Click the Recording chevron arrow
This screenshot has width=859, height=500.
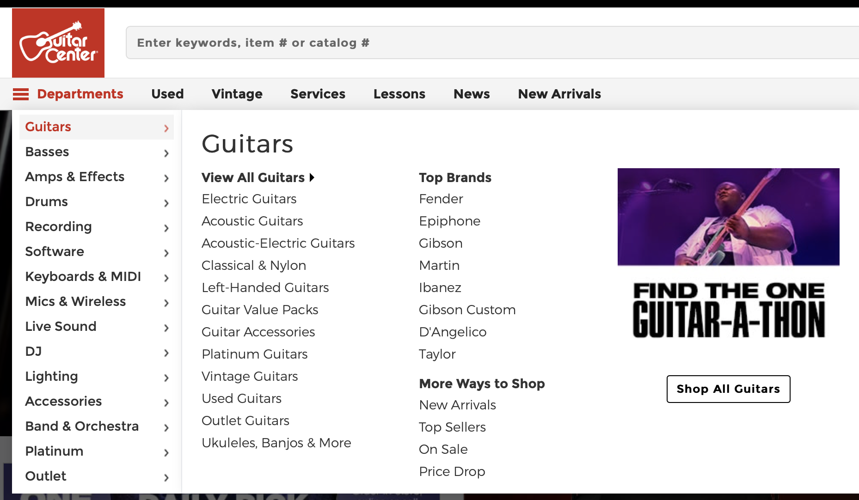(x=166, y=228)
